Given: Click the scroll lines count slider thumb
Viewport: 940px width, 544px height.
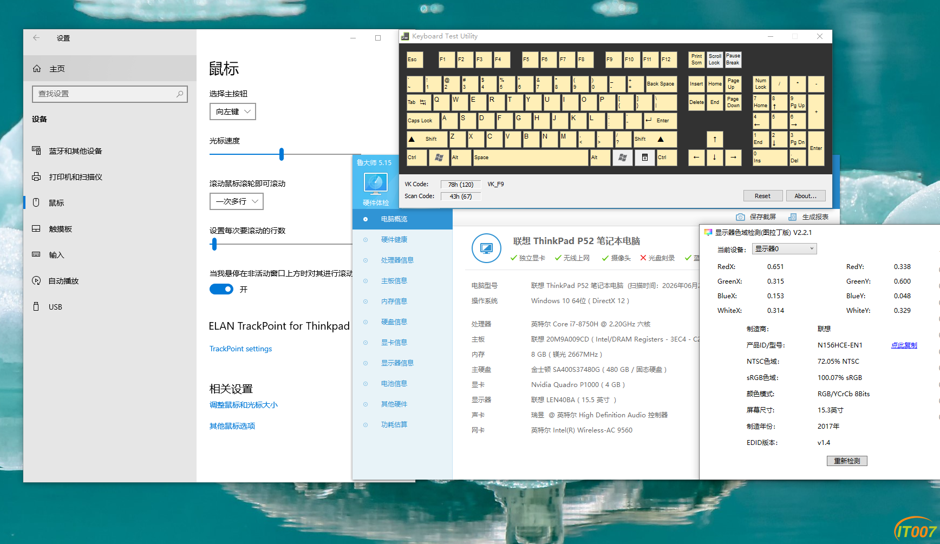Looking at the screenshot, I should click(214, 244).
